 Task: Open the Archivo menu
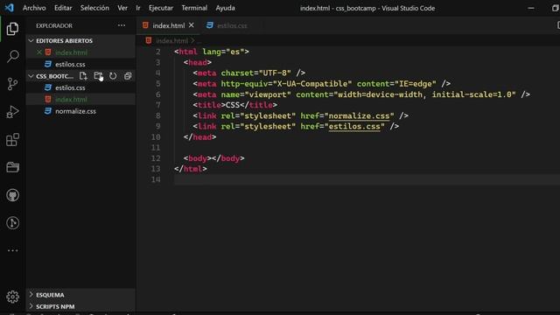point(34,8)
